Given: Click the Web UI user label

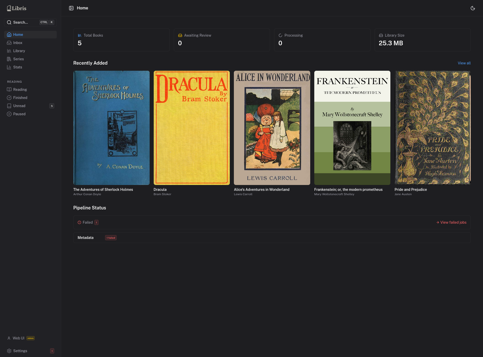Looking at the screenshot, I should [19, 338].
